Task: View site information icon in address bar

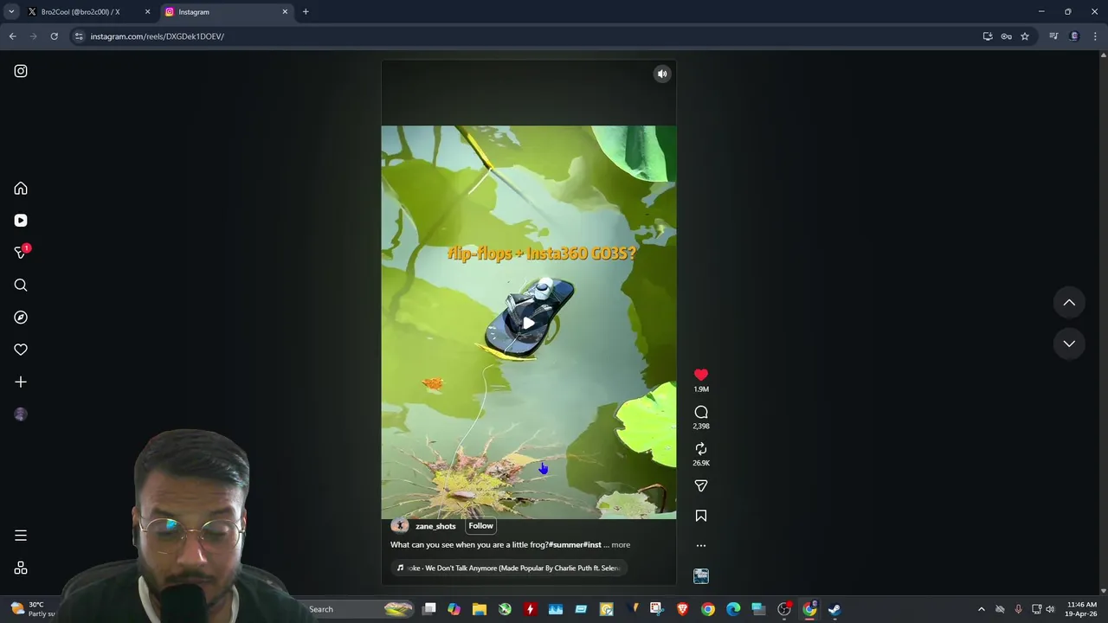Action: 79,36
